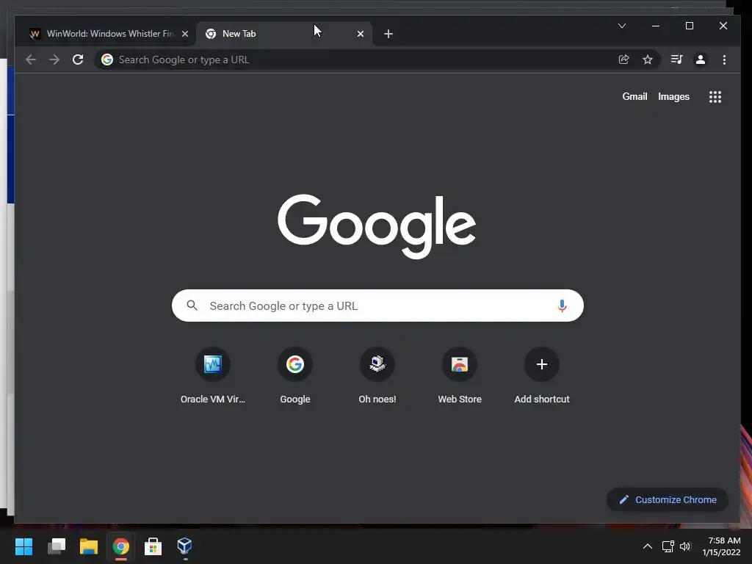Viewport: 752px width, 564px height.
Task: Open Chrome's three-dot menu
Action: [724, 59]
